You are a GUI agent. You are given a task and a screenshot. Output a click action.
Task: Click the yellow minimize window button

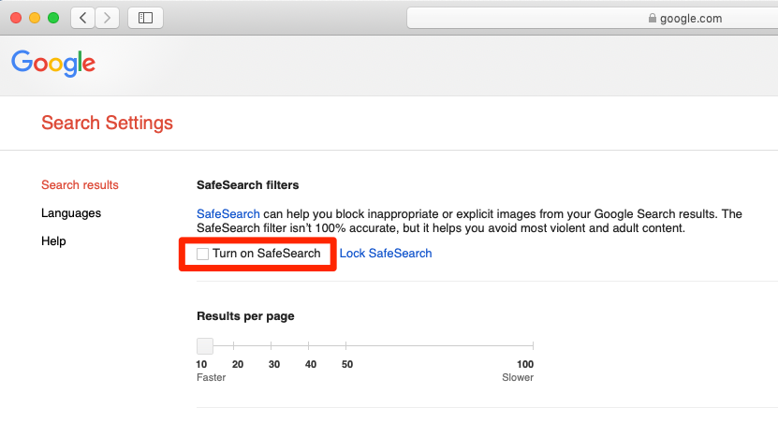(35, 19)
